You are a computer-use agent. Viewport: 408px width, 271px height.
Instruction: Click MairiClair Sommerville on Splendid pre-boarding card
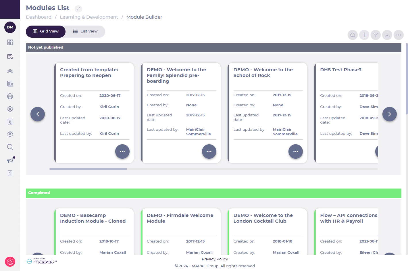pos(199,132)
